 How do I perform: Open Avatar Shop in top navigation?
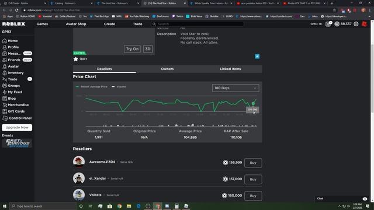point(76,24)
